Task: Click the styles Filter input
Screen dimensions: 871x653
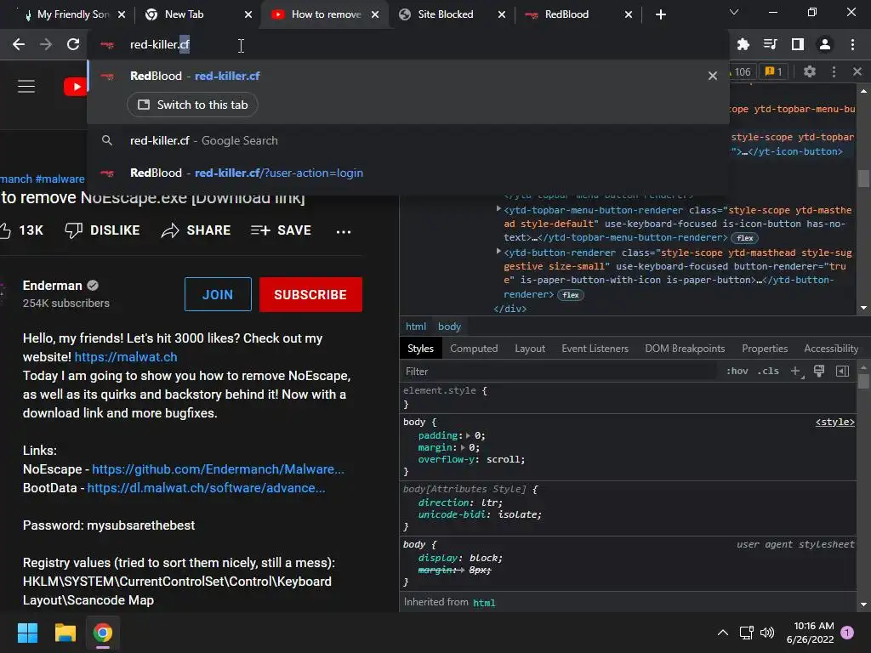Action: (x=558, y=372)
